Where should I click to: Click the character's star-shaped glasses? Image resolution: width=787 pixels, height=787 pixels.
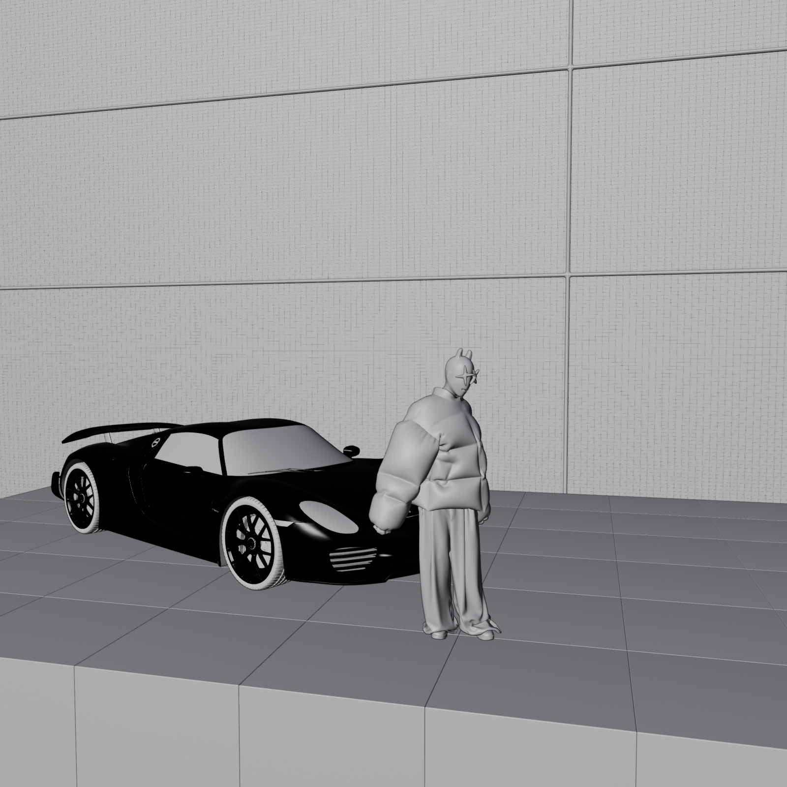click(x=469, y=375)
